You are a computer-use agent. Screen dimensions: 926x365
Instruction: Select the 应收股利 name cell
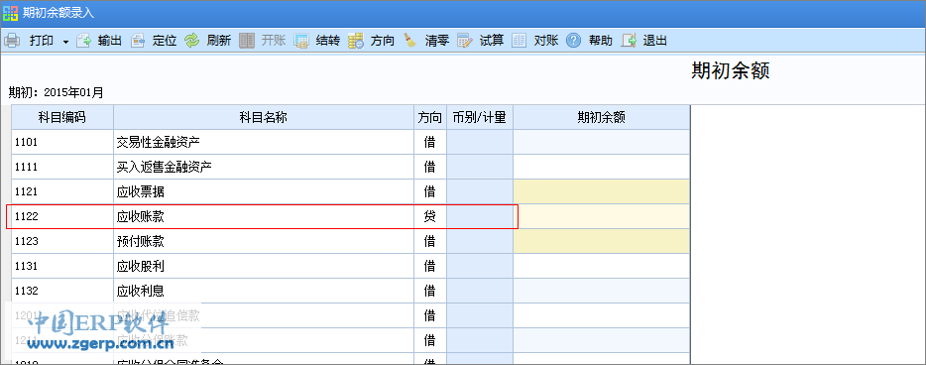264,266
